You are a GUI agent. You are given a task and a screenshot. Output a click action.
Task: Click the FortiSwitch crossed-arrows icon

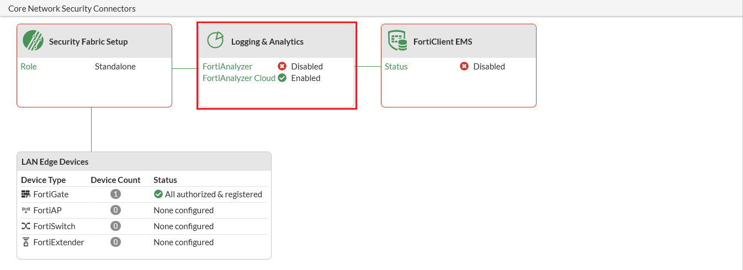click(x=26, y=226)
